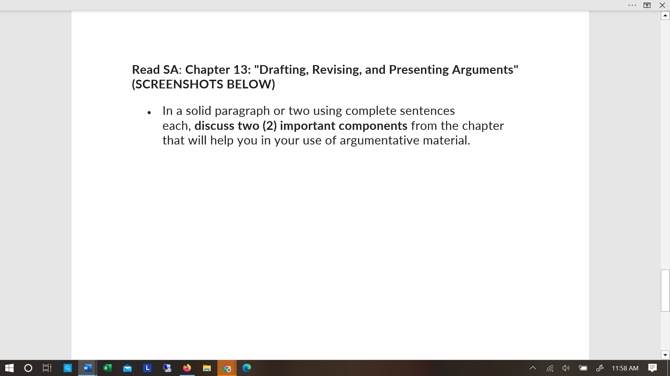Viewport: 670px width, 376px height.
Task: Open Word from the taskbar
Action: [87, 368]
